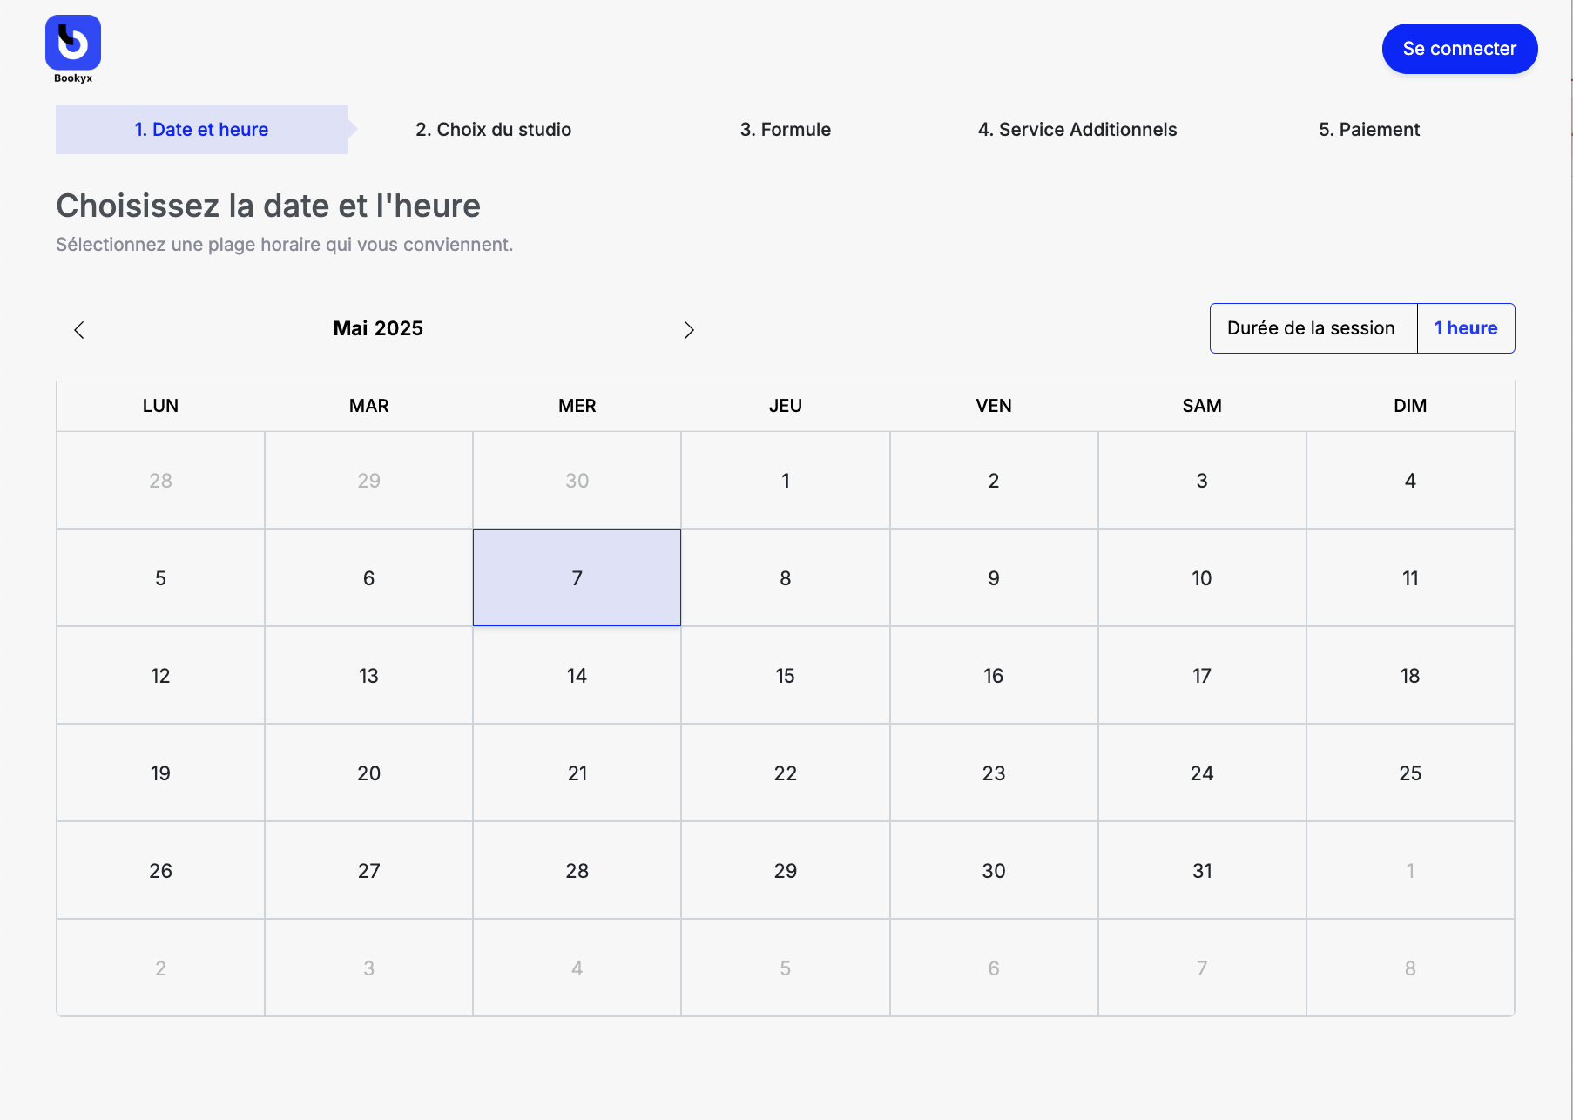Expand the previous month navigation chevron
This screenshot has height=1120, width=1573.
point(79,329)
